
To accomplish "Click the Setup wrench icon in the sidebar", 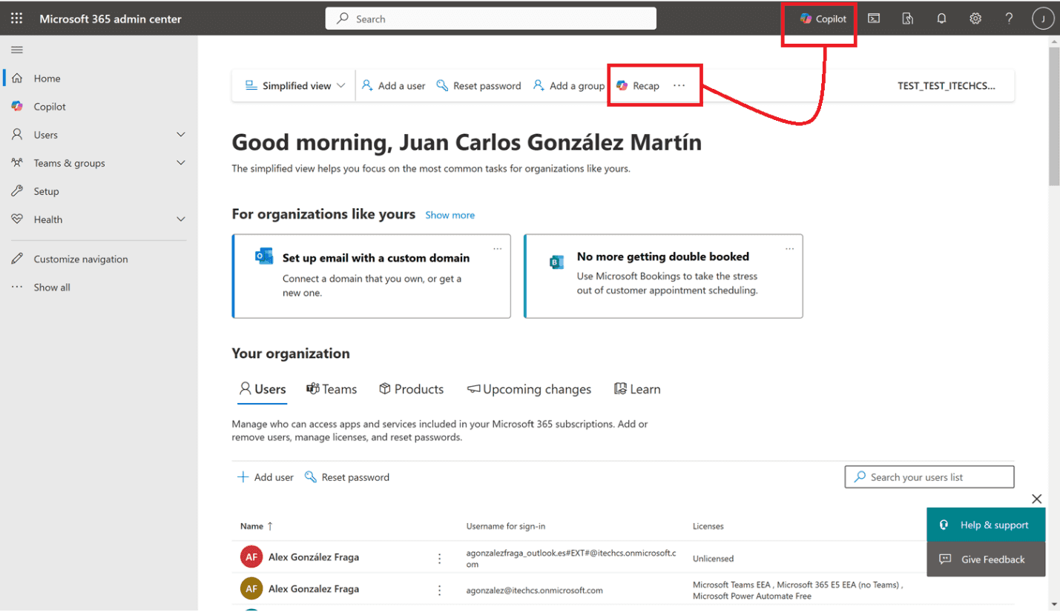I will point(17,190).
